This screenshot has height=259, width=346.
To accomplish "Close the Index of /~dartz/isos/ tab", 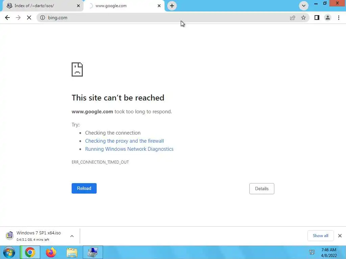I will tap(78, 6).
